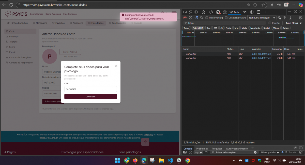Expand the Mais filtros menu
Image resolution: width=305 pixels, height=165 pixels.
pyautogui.click(x=293, y=23)
